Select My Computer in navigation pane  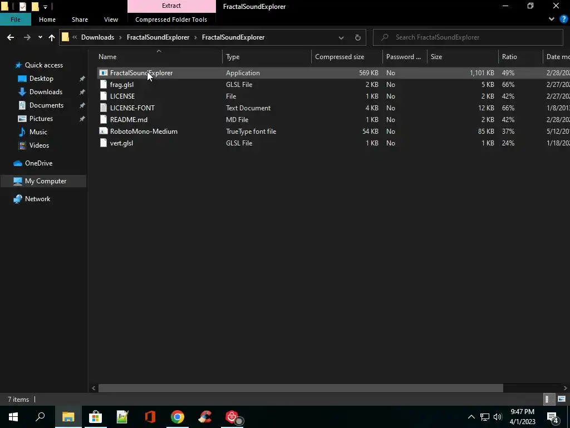[46, 181]
